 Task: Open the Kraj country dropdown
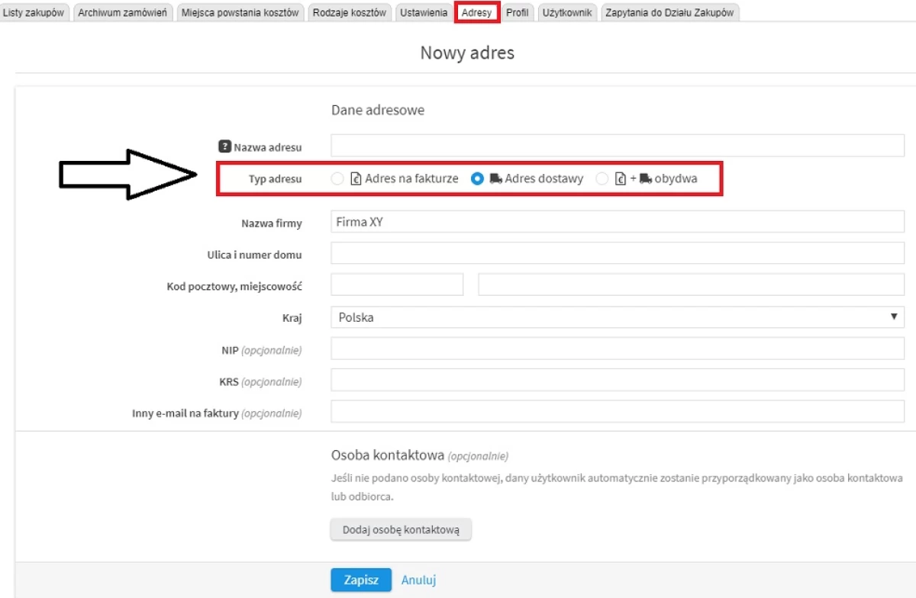pyautogui.click(x=618, y=317)
